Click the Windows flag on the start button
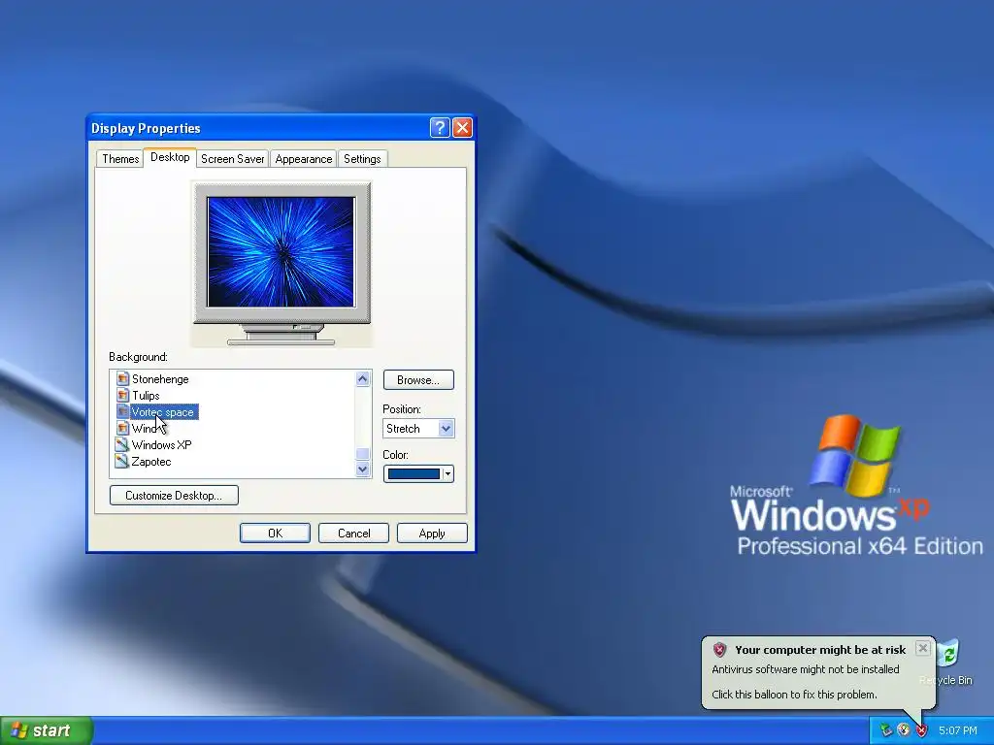 (18, 730)
